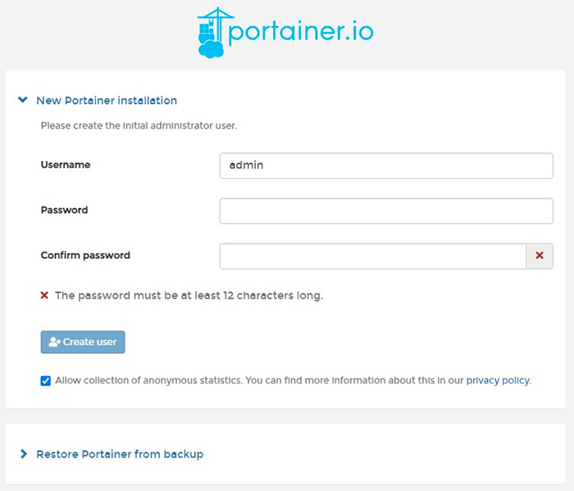Click the Username field label
The image size is (574, 491).
66,165
